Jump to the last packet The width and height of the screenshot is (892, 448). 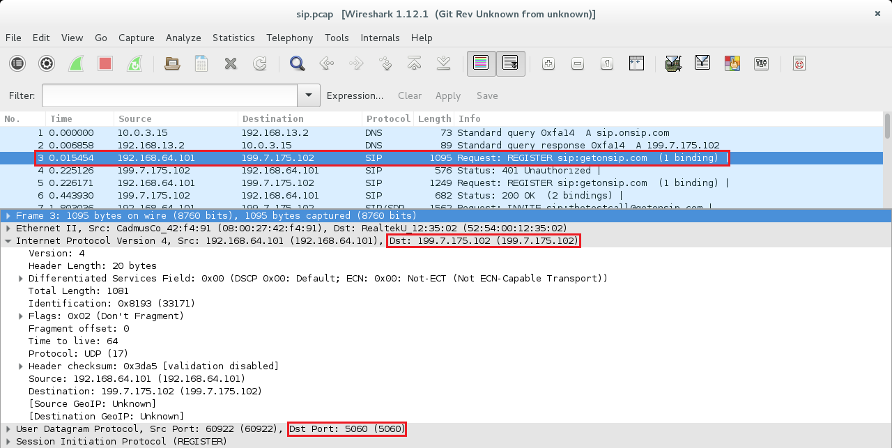[444, 63]
